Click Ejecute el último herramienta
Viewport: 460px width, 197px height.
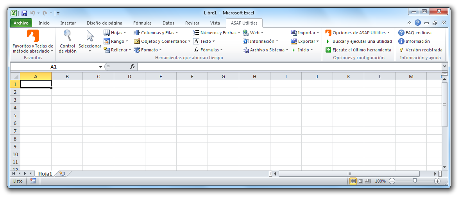coord(358,50)
